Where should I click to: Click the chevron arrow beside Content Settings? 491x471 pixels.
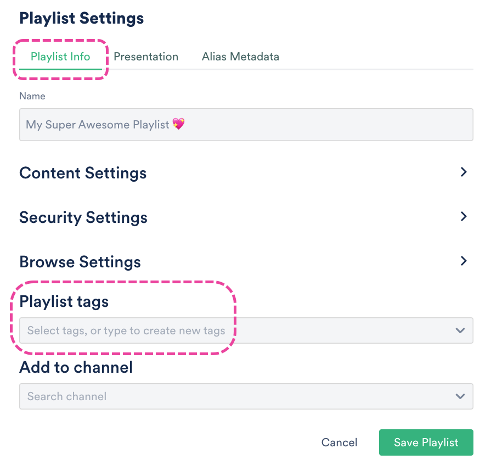(464, 172)
